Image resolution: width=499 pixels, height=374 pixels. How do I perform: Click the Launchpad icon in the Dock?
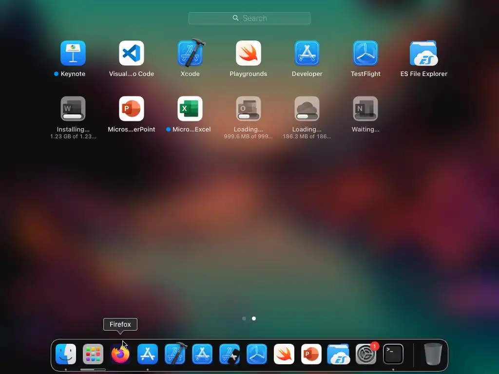[x=93, y=354]
